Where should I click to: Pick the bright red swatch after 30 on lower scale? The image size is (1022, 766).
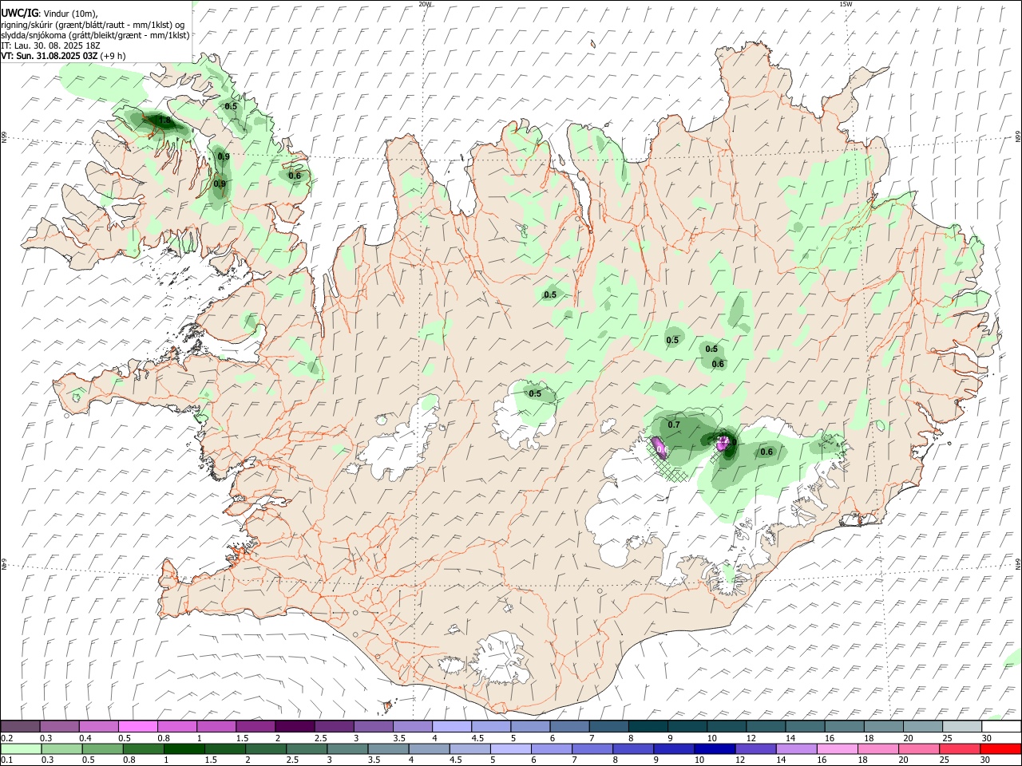[1001, 749]
